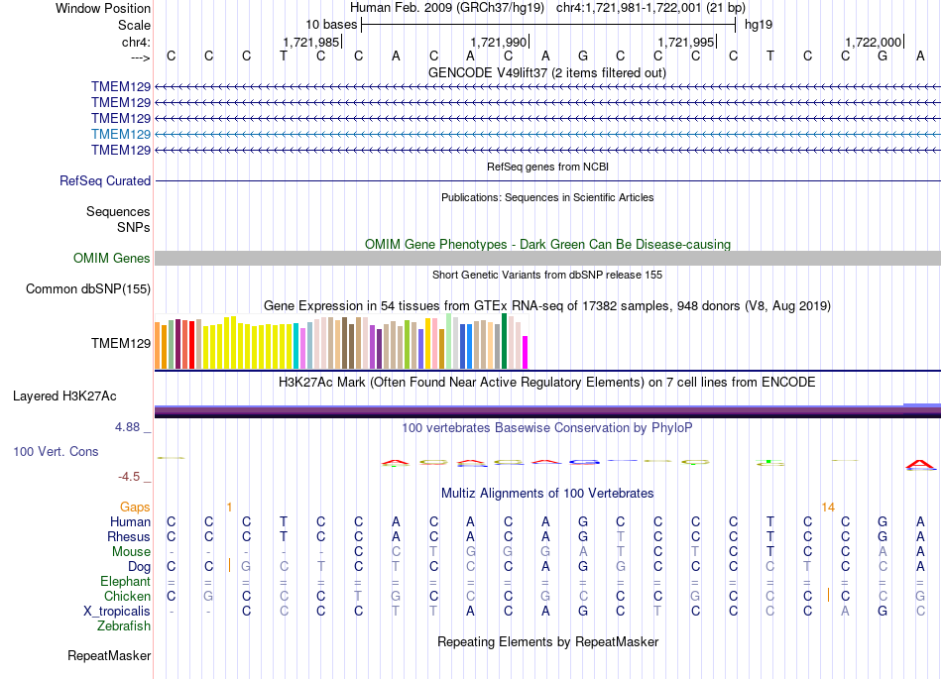Viewport: 942px width, 679px height.
Task: Click the orange gap number 1
Action: pyautogui.click(x=229, y=508)
